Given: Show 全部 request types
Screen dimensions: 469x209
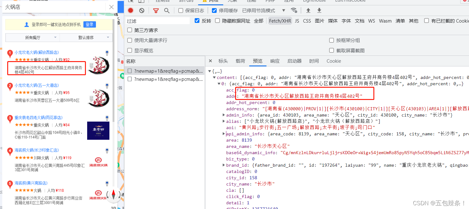Looking at the screenshot, I should coord(259,21).
